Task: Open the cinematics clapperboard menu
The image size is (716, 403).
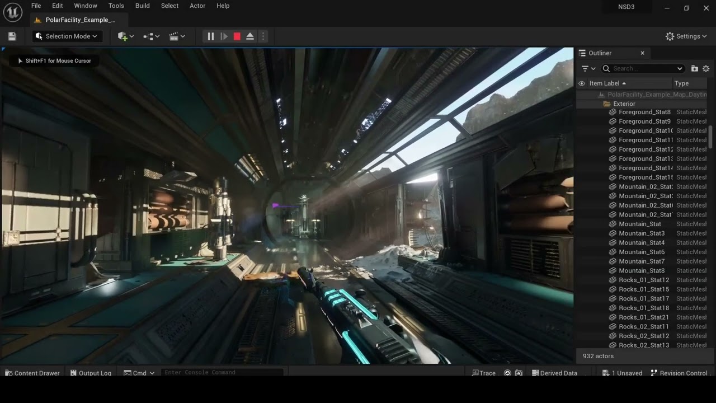Action: 177,36
